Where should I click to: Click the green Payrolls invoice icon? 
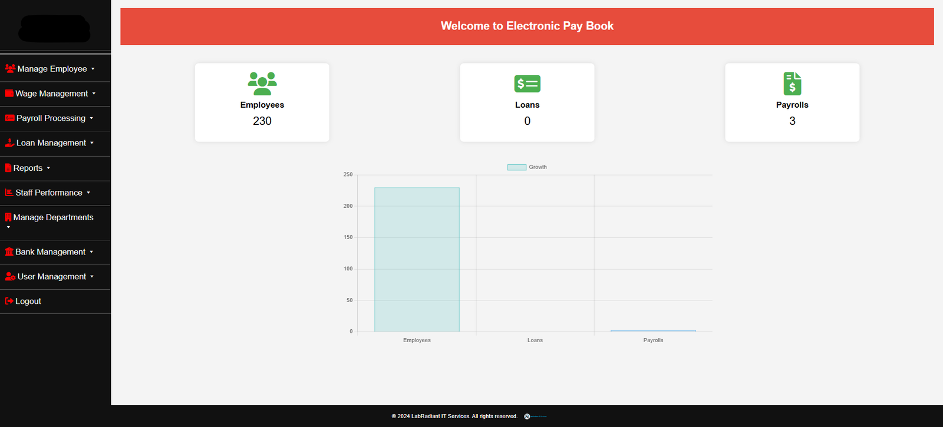point(792,84)
